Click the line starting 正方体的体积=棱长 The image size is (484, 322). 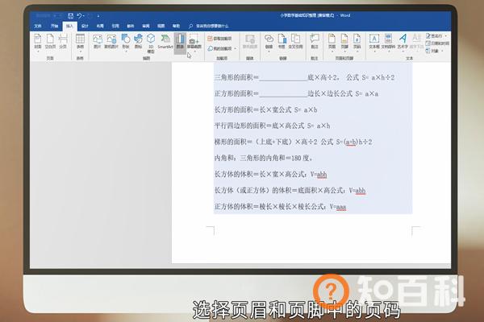pyautogui.click(x=280, y=206)
